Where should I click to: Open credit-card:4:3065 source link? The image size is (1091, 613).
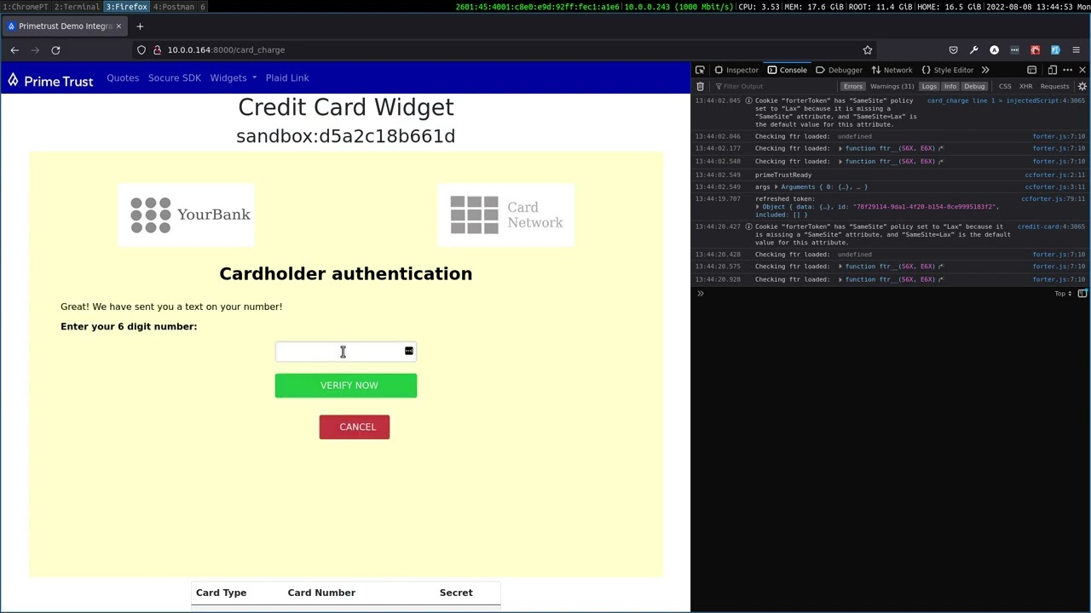[1051, 227]
